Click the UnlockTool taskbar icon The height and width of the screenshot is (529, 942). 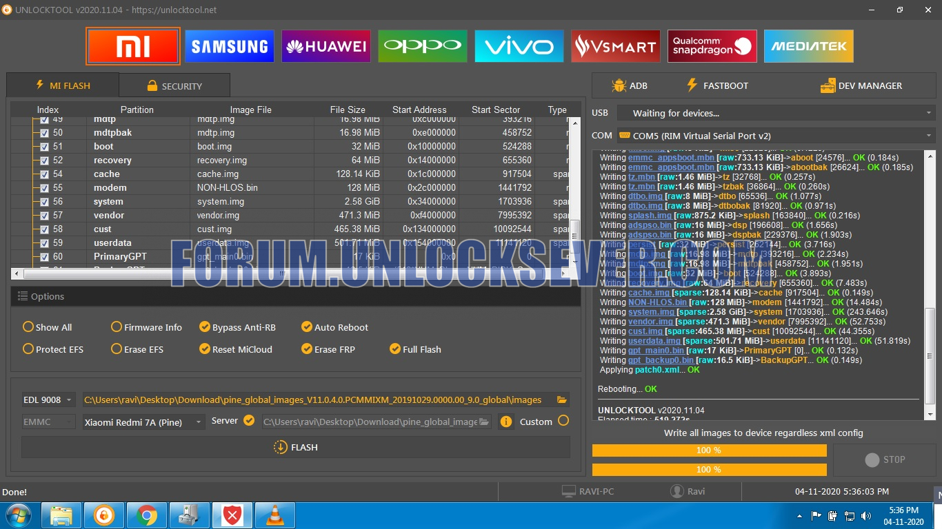pyautogui.click(x=104, y=515)
